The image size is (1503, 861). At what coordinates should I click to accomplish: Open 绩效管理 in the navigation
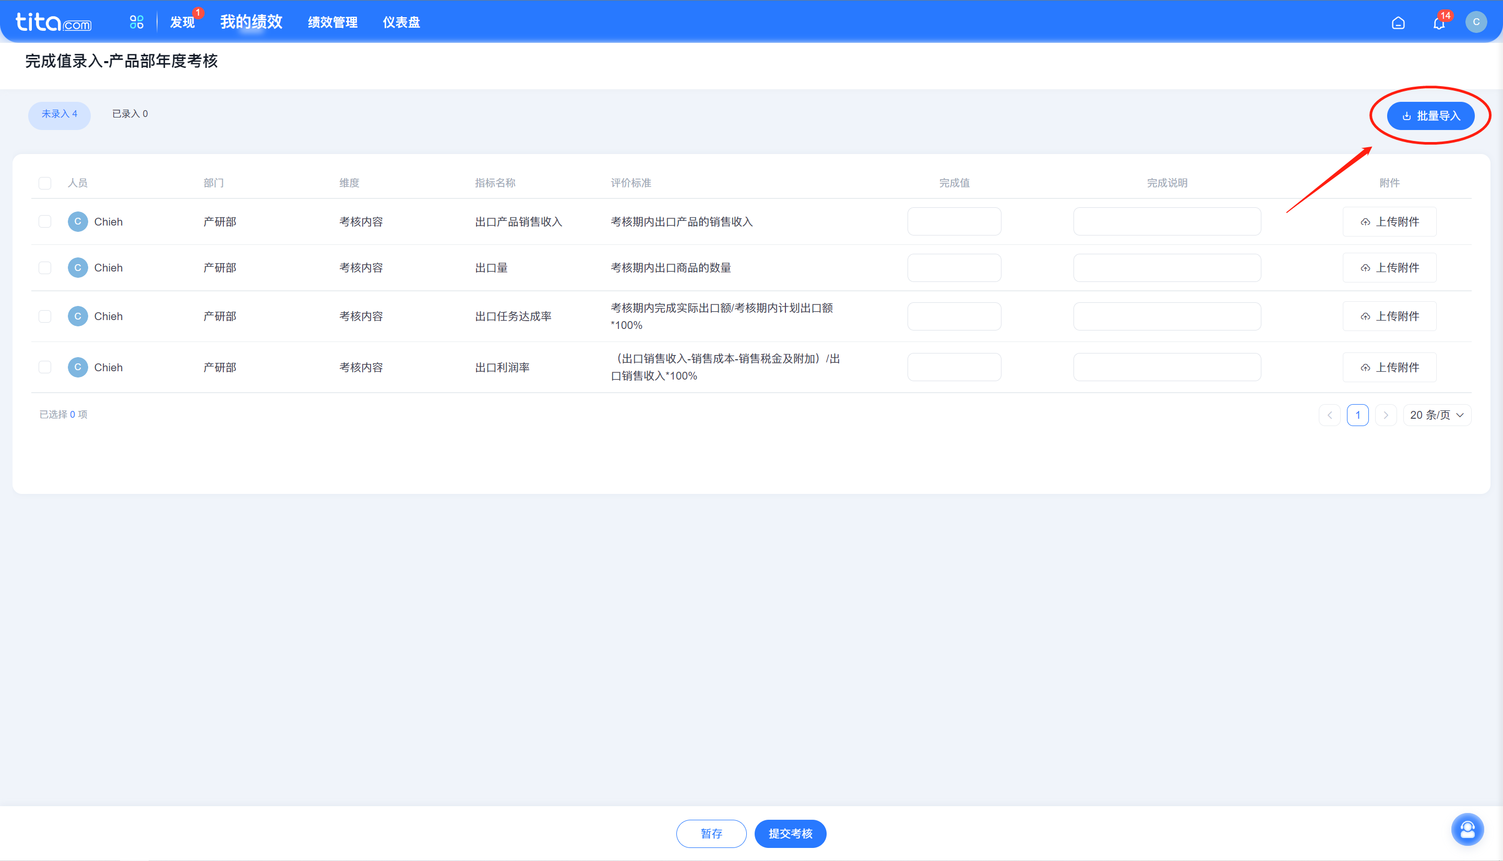coord(332,22)
